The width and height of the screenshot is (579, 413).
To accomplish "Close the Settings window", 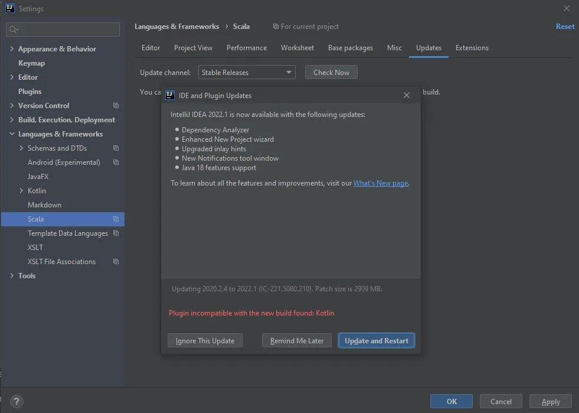I will point(567,8).
